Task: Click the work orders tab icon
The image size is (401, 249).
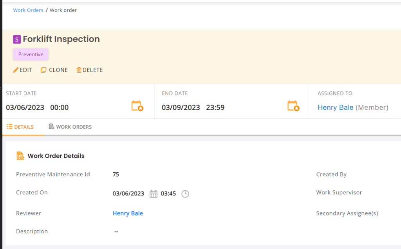Action: point(51,127)
